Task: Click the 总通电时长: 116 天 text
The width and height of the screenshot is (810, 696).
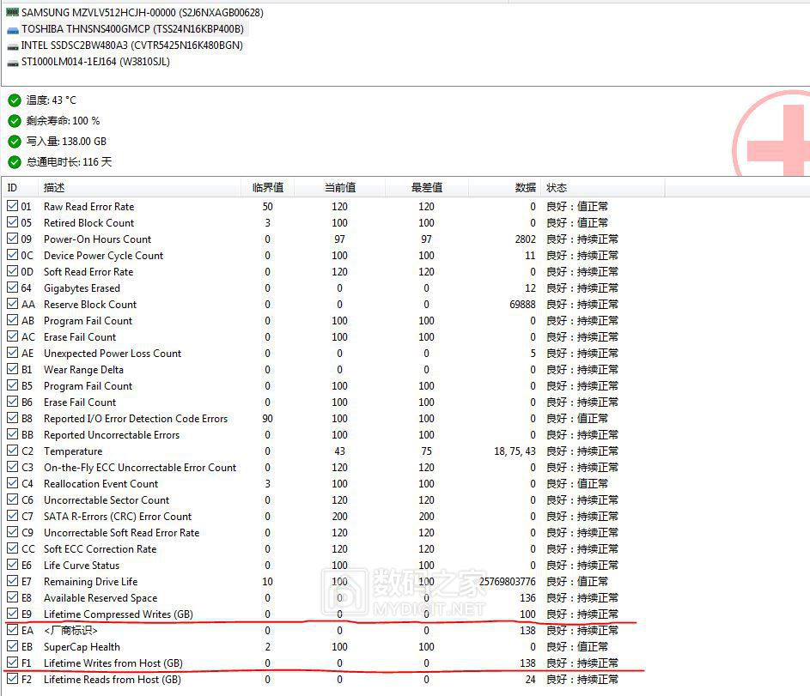Action: tap(69, 162)
